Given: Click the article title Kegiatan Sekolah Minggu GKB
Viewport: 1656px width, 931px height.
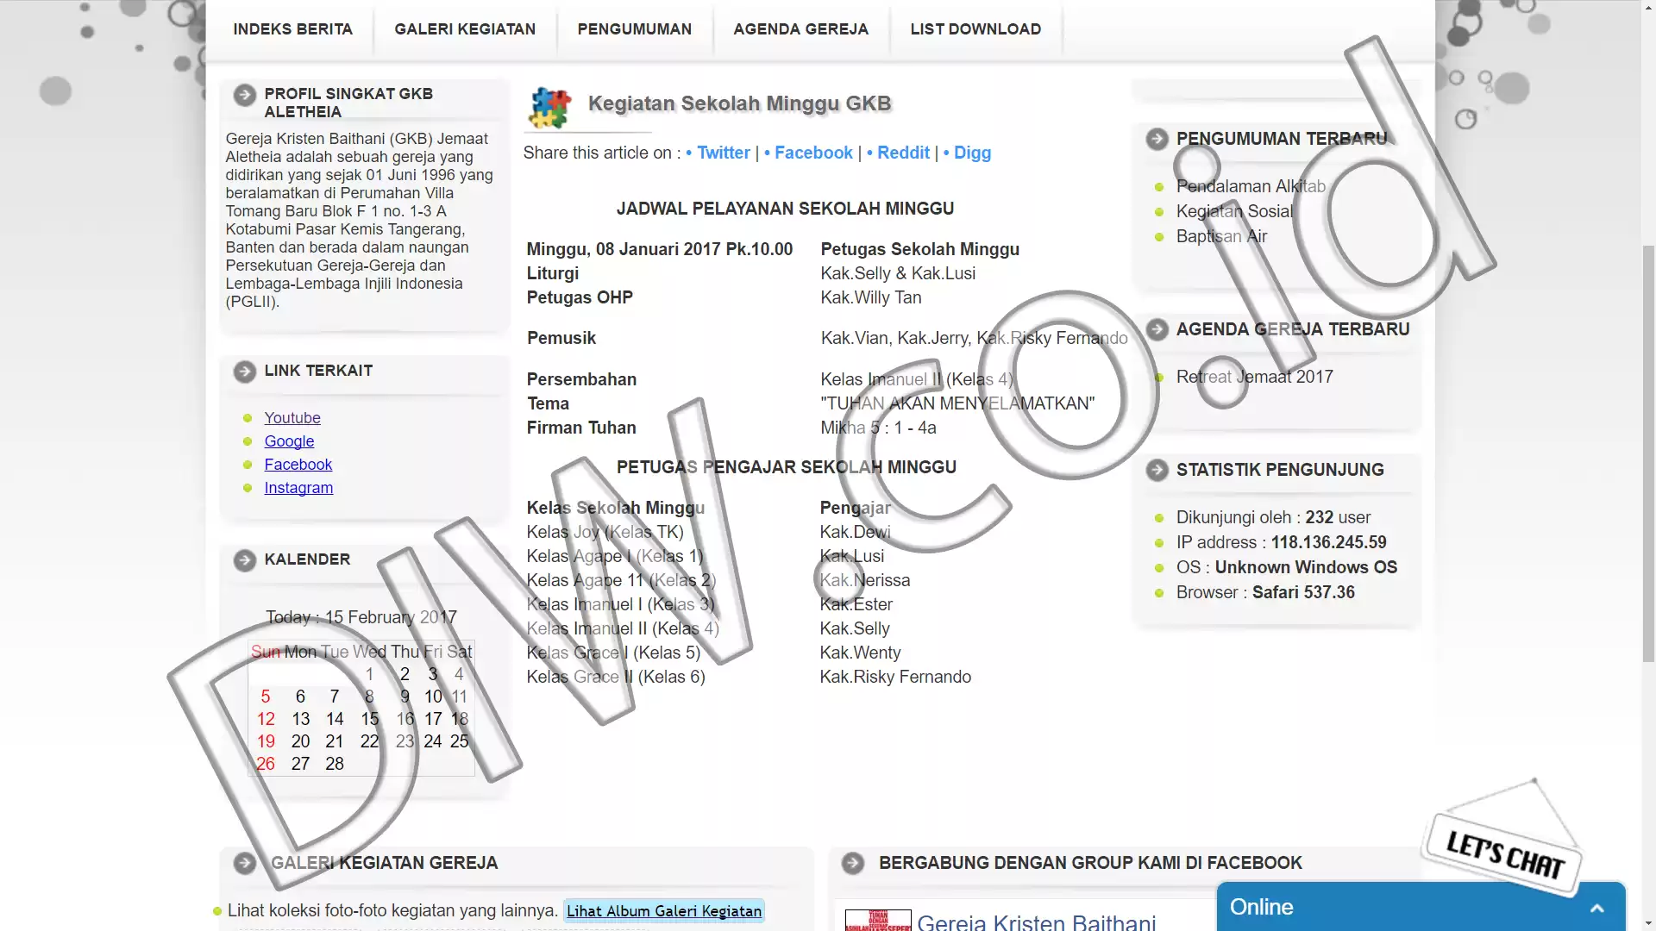Looking at the screenshot, I should 739,103.
